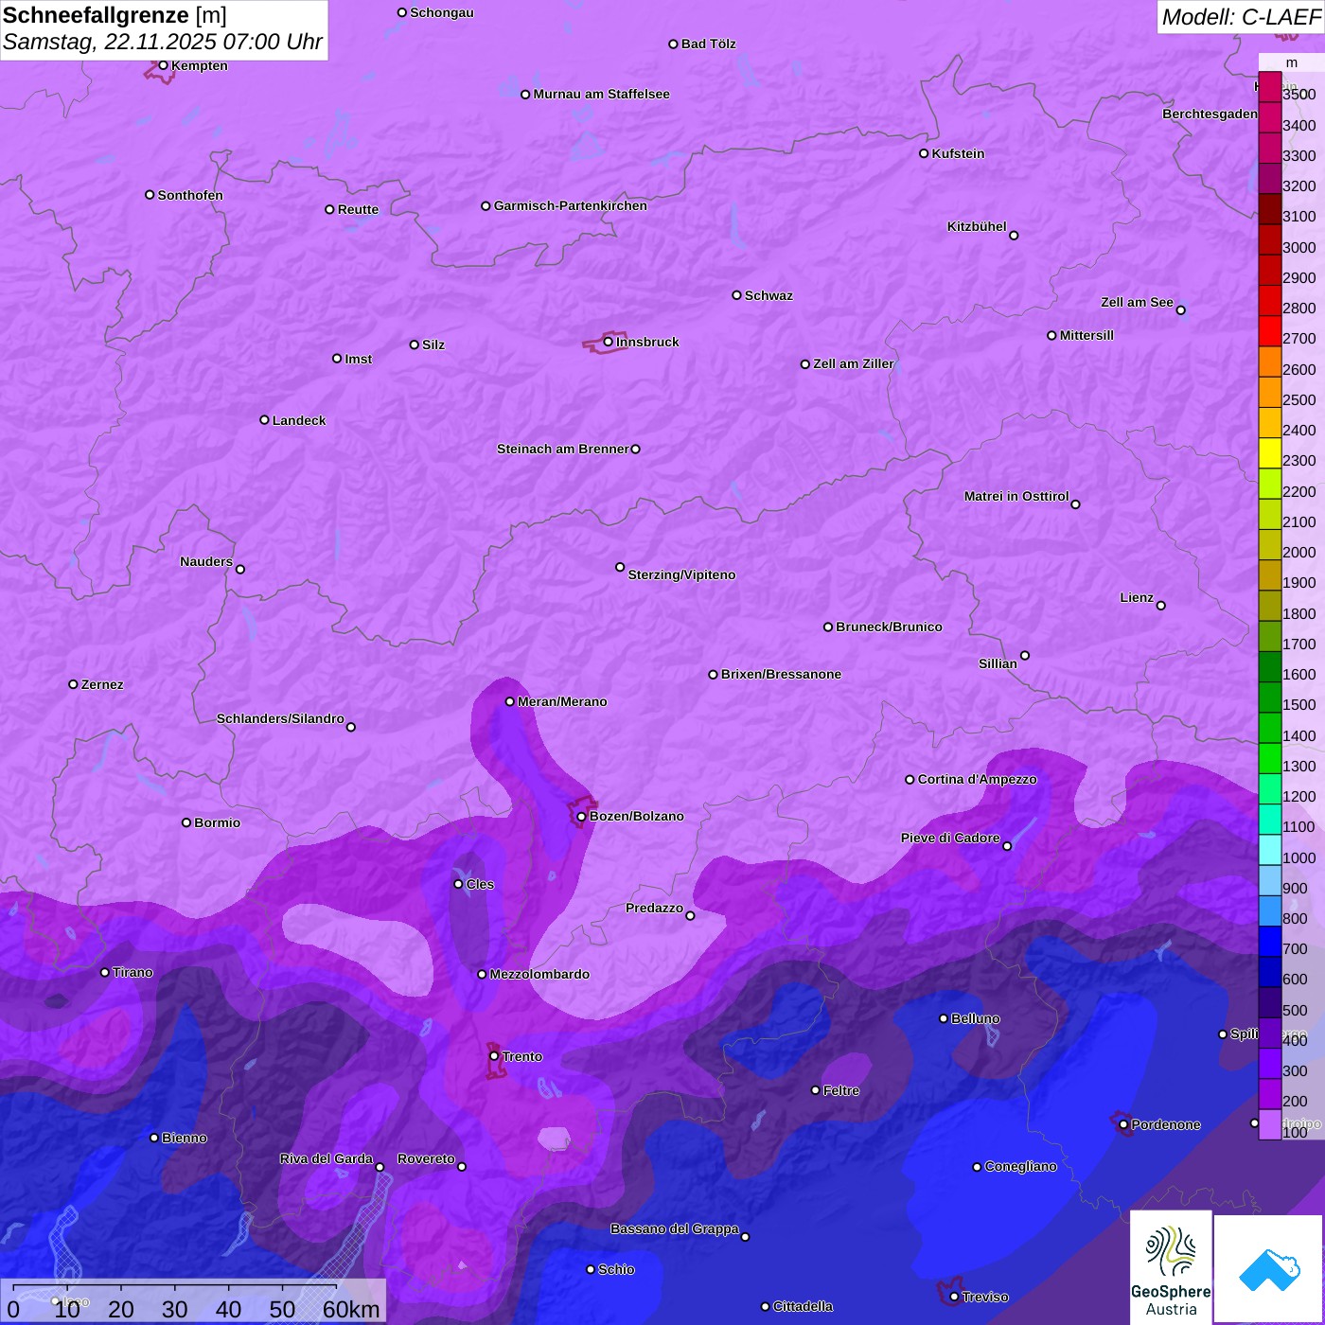Viewport: 1325px width, 1325px height.
Task: Choose the Kempten marker dot
Action: pyautogui.click(x=163, y=65)
